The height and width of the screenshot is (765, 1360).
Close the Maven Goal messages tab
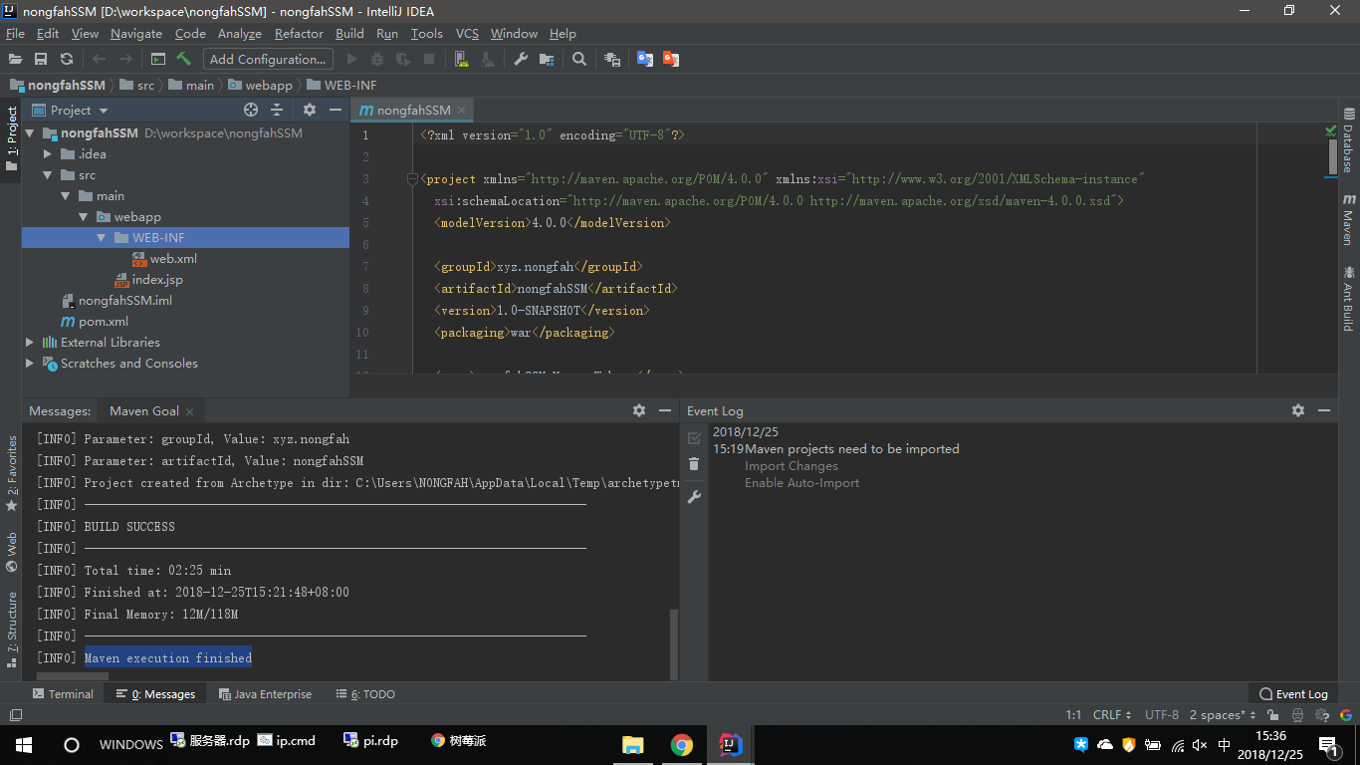[189, 411]
